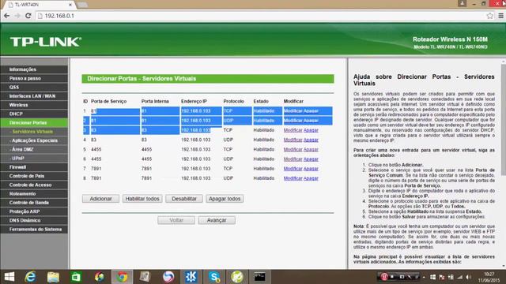506x284 pixels.
Task: Click Apagar for row 4
Action: coord(311,140)
